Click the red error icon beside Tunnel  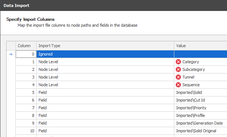point(178,77)
